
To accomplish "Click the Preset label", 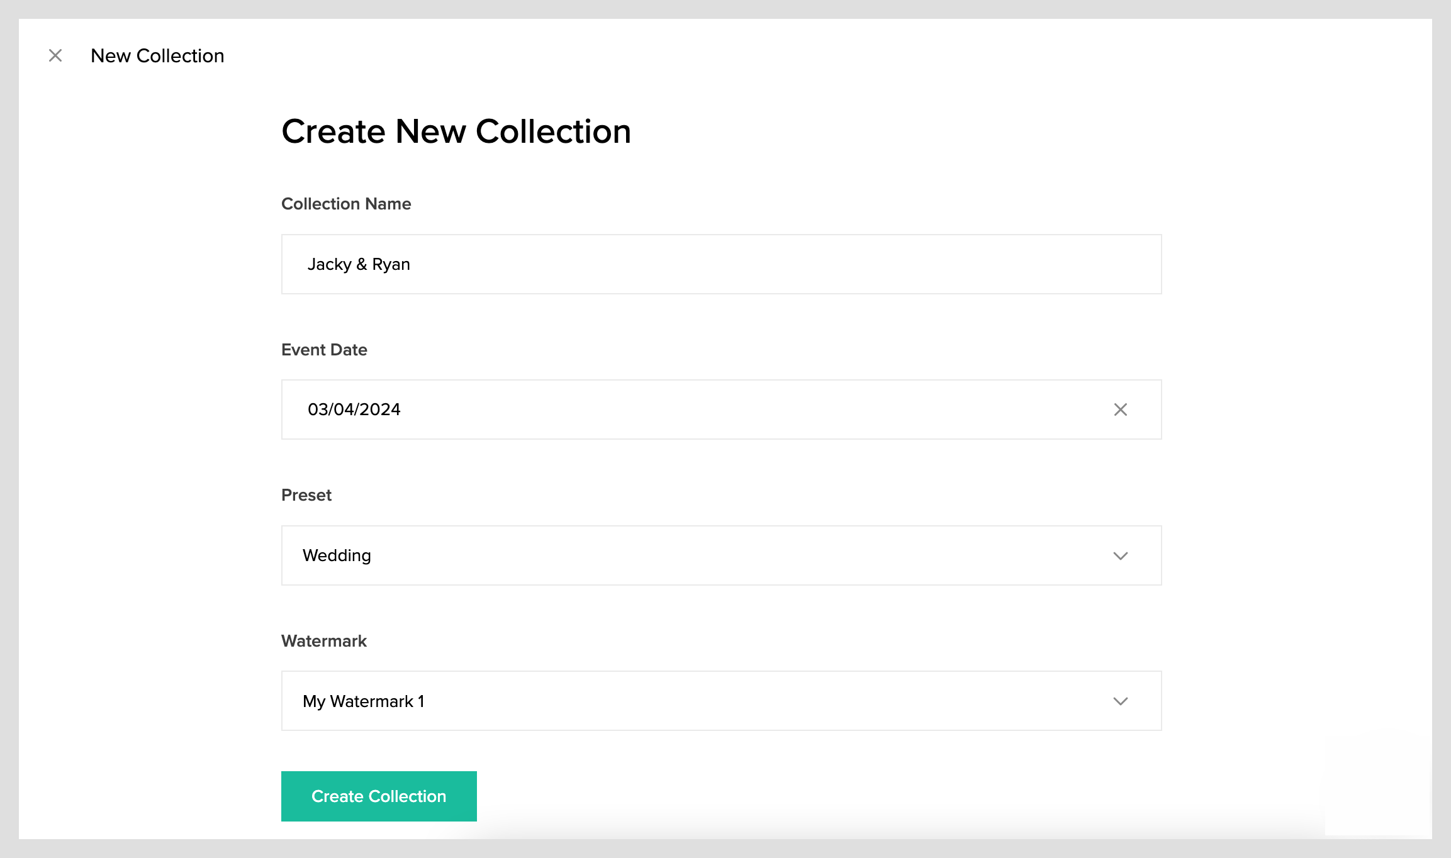I will (306, 495).
